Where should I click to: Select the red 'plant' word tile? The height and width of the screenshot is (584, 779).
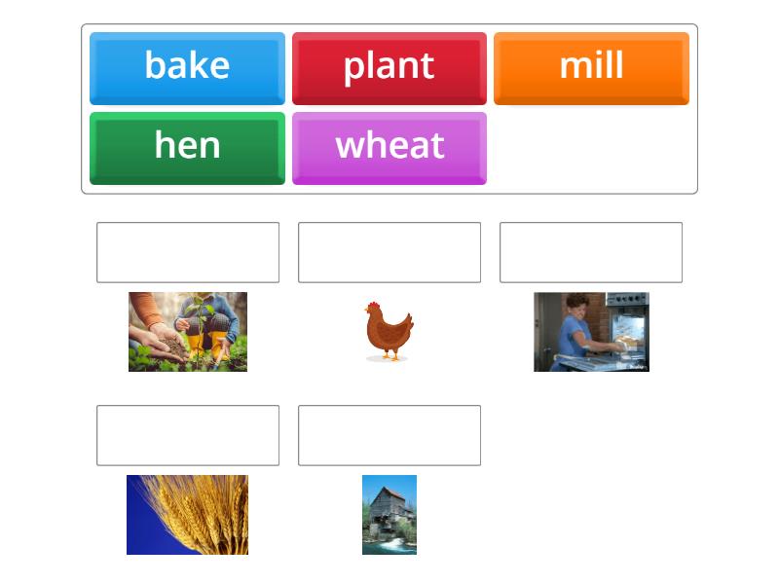(389, 66)
